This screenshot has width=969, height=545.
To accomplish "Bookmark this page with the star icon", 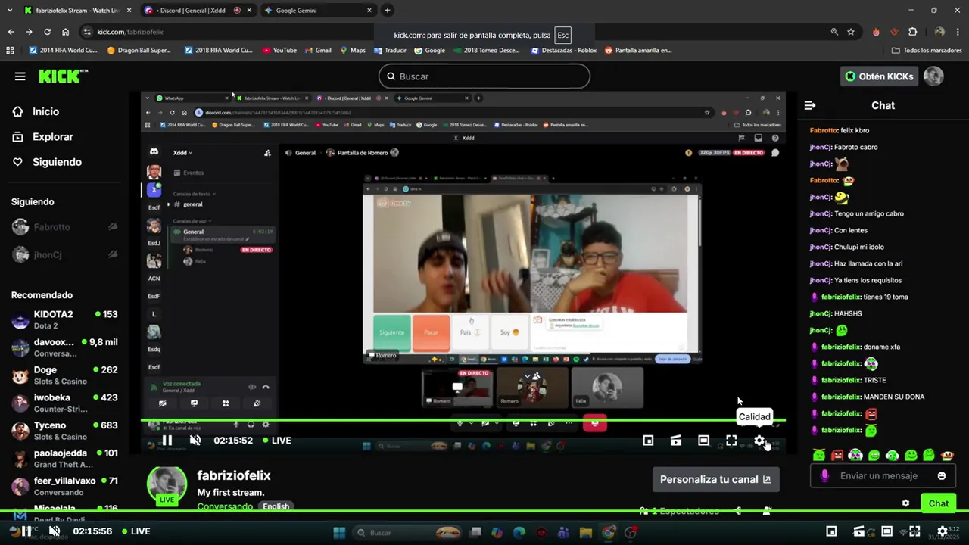I will click(851, 32).
